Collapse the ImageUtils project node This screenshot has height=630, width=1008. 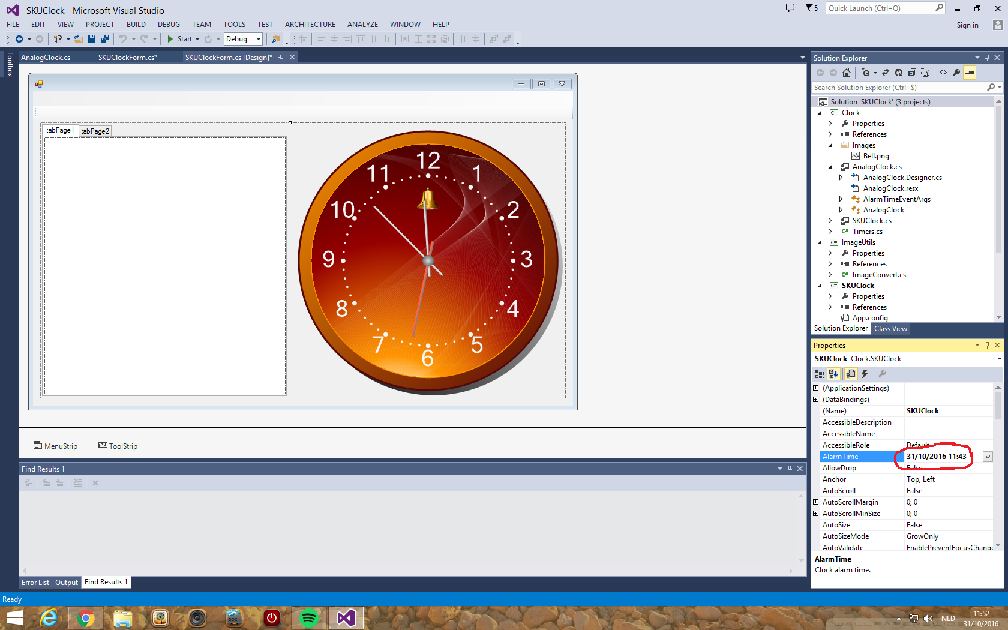(x=820, y=242)
